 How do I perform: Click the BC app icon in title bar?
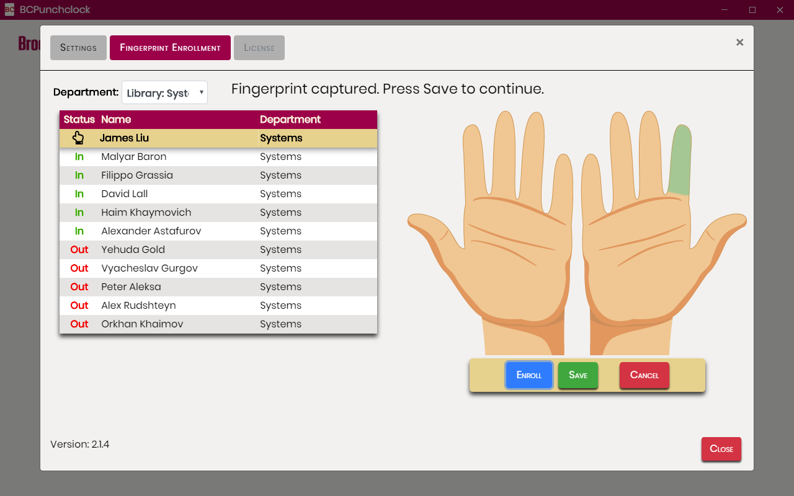pos(9,9)
